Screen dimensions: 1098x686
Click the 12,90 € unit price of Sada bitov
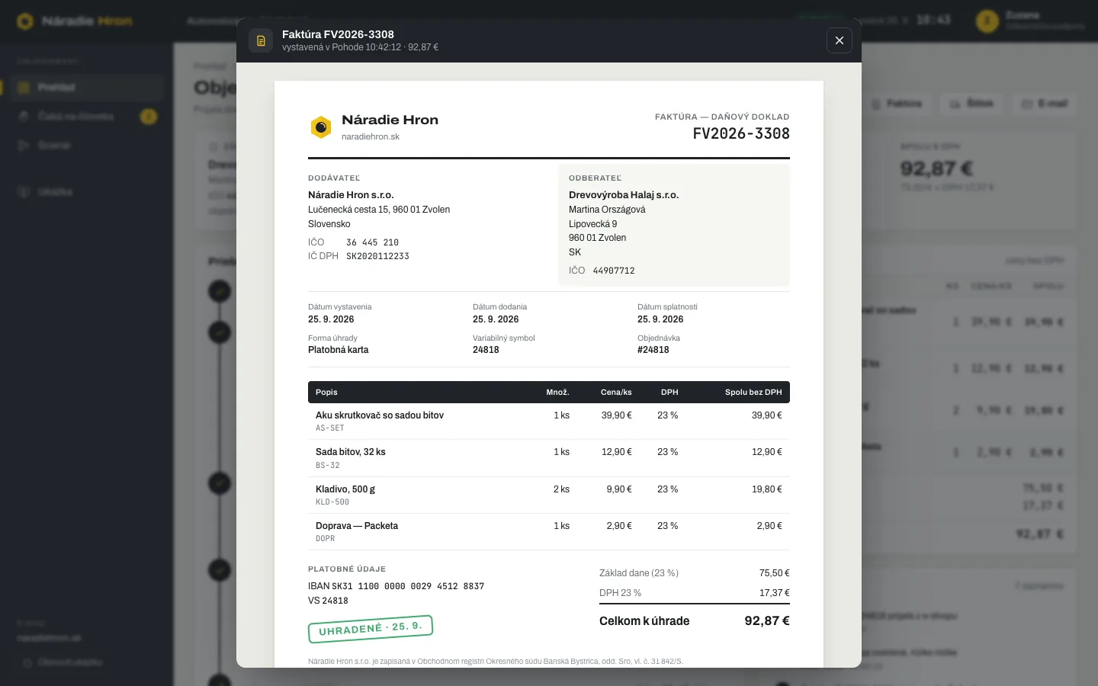(x=617, y=452)
